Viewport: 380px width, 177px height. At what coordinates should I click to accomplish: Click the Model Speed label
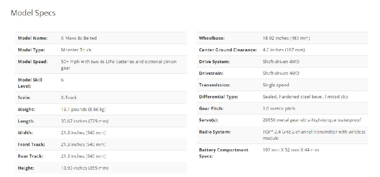tap(33, 61)
